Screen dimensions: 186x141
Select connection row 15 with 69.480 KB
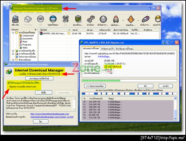point(128,115)
